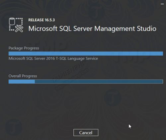Click the Package Progress bar

click(86, 53)
